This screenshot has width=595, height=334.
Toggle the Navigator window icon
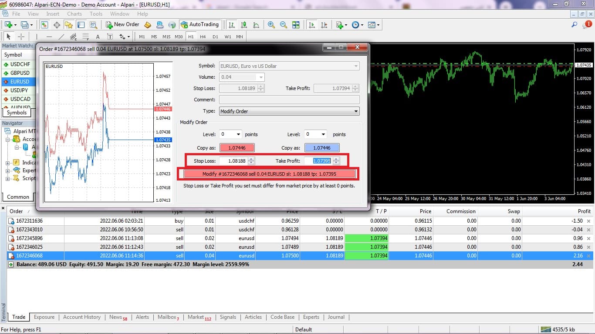(x=69, y=25)
